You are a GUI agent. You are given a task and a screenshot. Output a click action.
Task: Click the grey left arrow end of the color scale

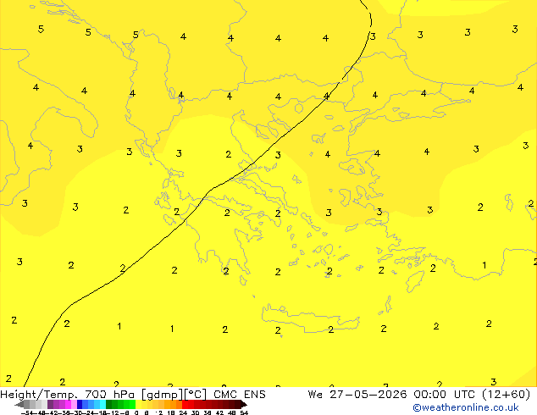(19, 405)
